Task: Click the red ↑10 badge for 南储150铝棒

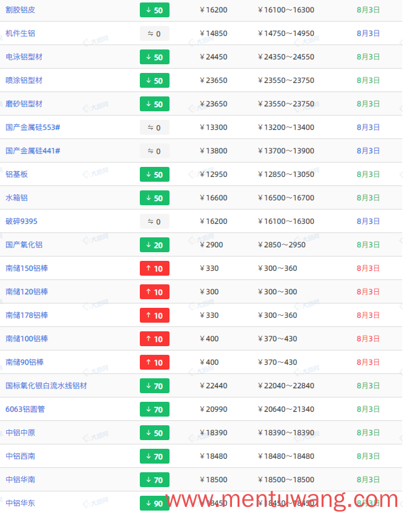Action: (155, 268)
